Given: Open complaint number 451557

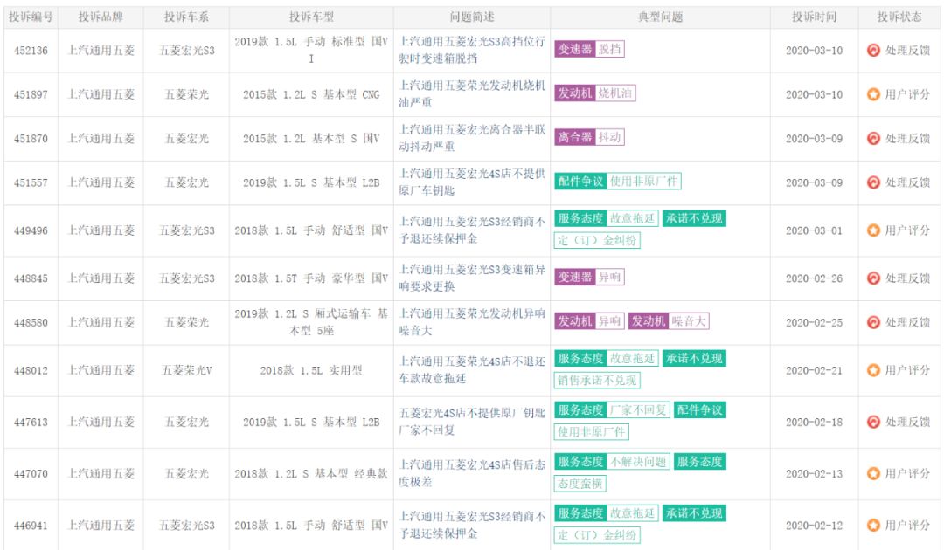Looking at the screenshot, I should pos(31,182).
